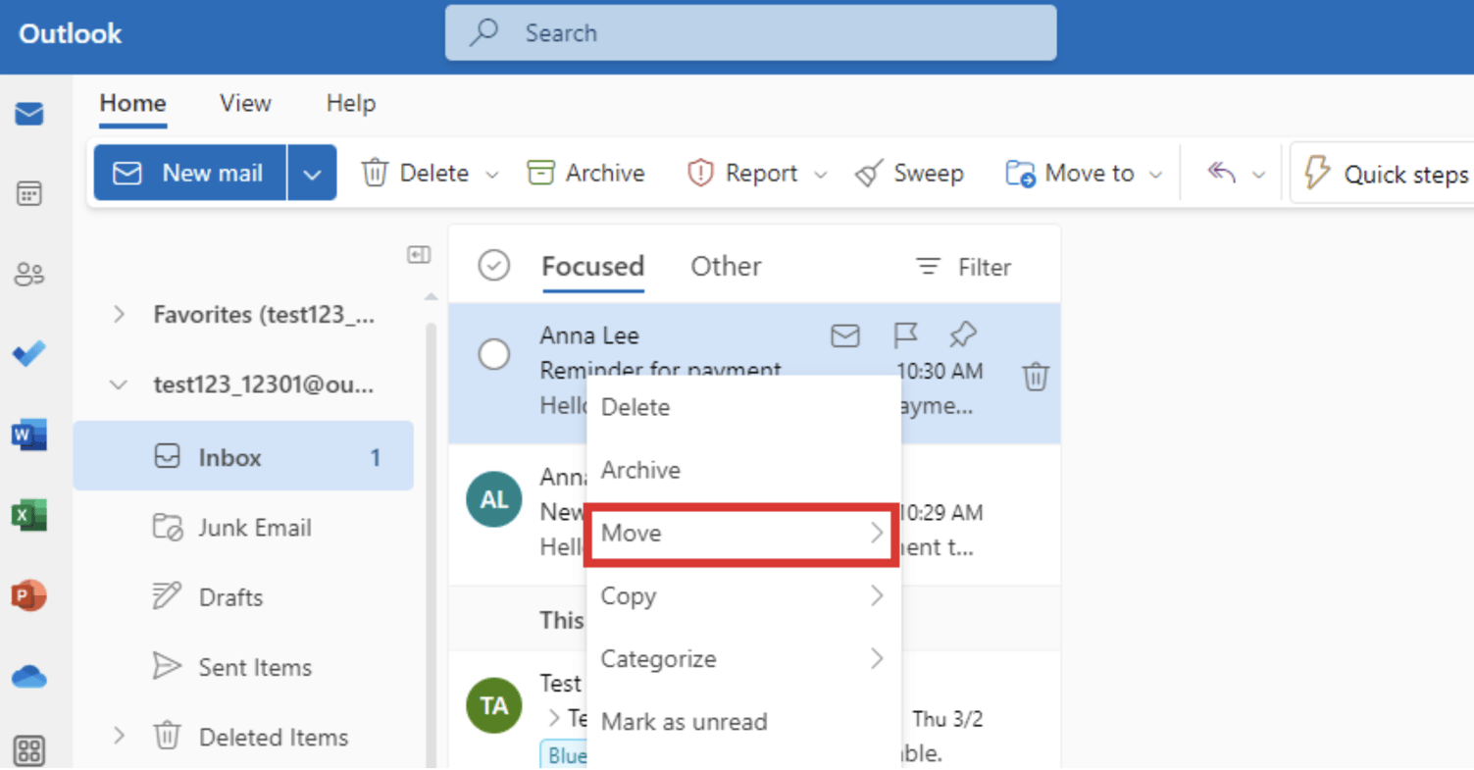Launch Excel from the app sidebar
Screen dimensions: 1474x770
click(x=29, y=515)
